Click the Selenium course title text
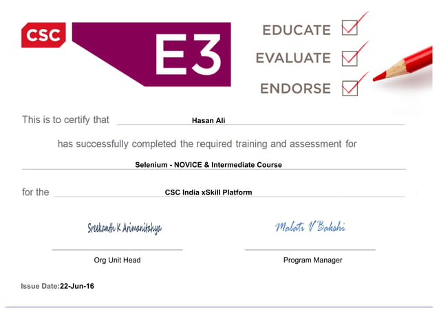Screen dimensions: 439x310 tap(208, 165)
